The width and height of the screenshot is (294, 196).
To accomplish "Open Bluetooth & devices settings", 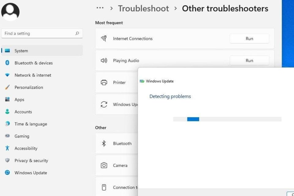I will pyautogui.click(x=42, y=63).
